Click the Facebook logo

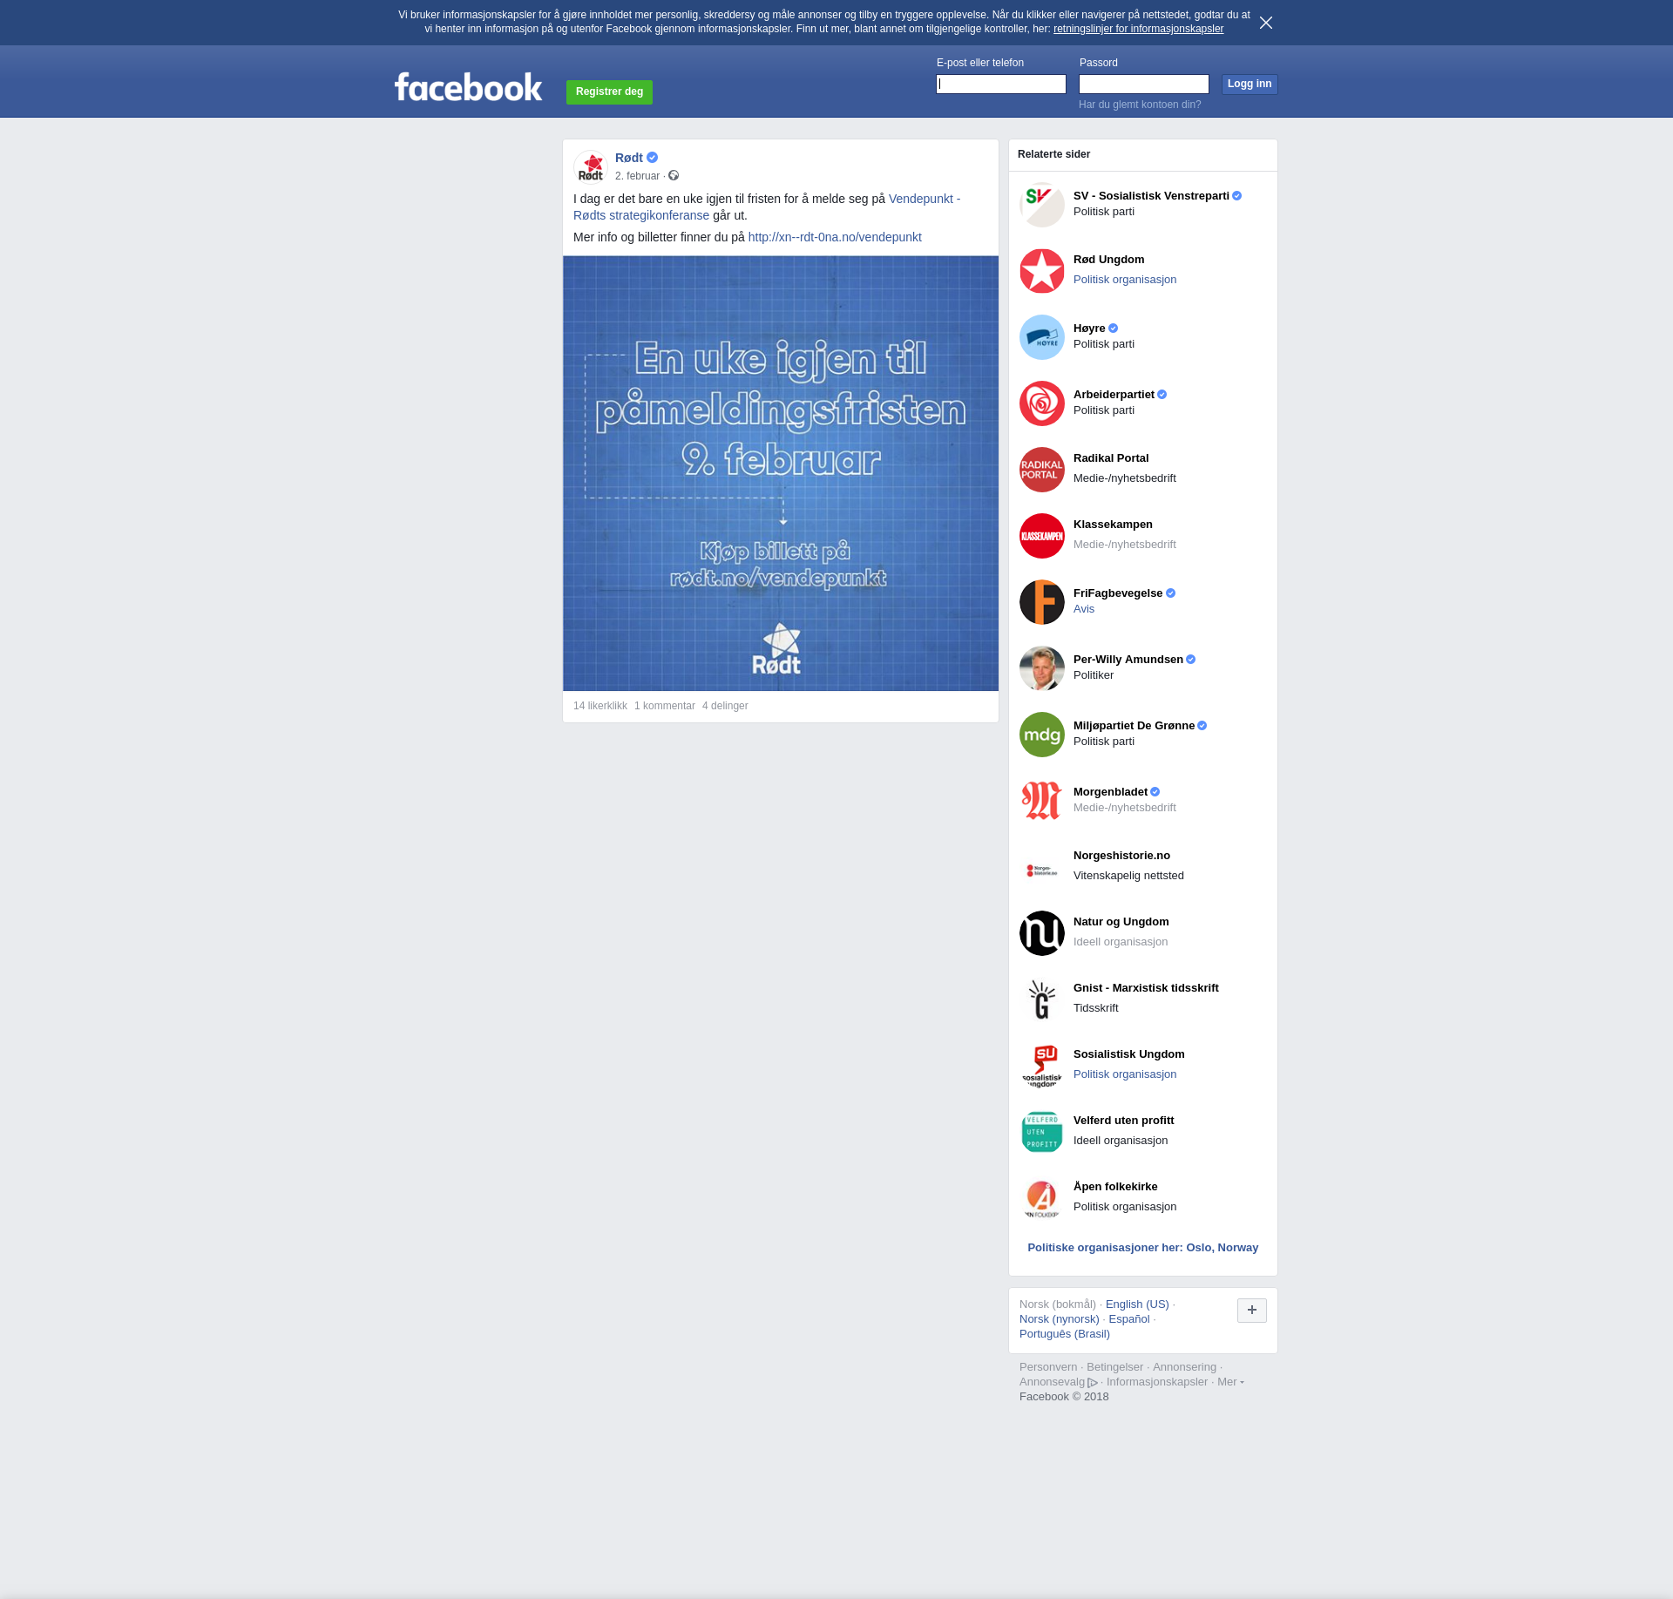click(x=468, y=87)
